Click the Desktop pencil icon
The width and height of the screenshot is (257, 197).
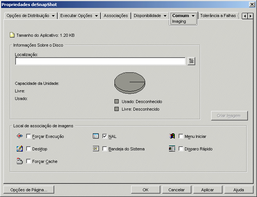click(x=20, y=149)
